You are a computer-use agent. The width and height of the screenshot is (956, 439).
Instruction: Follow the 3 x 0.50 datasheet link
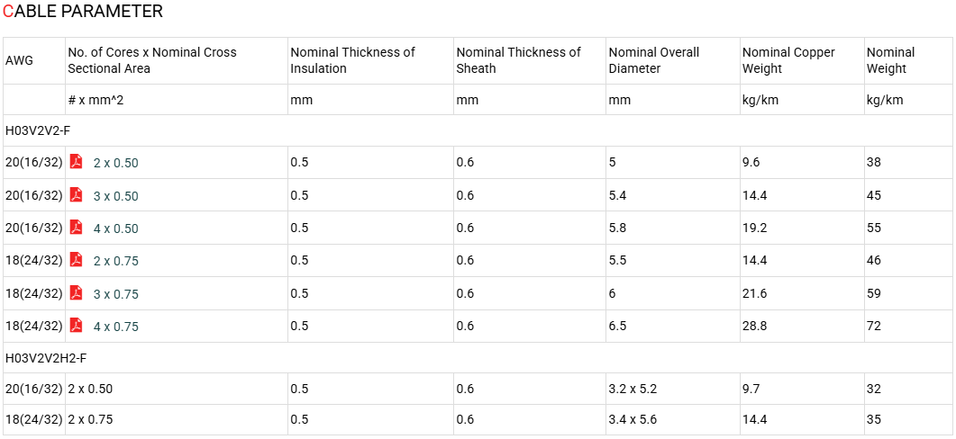[x=116, y=196]
